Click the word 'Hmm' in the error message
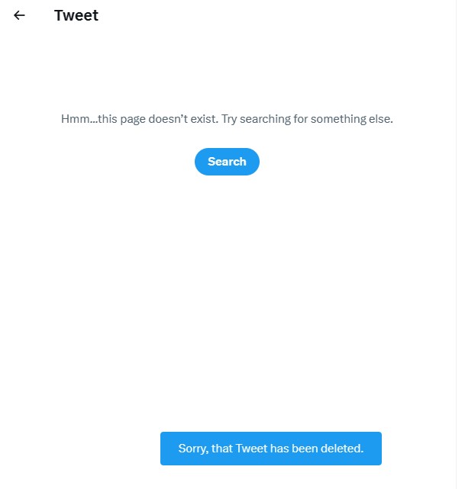The width and height of the screenshot is (465, 489). coord(74,119)
